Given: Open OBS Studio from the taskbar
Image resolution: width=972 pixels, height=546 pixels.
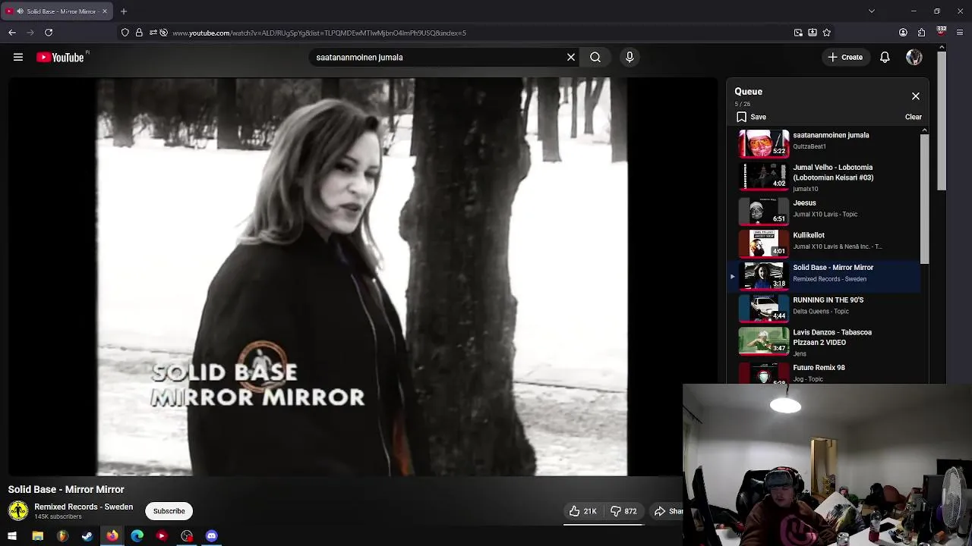Looking at the screenshot, I should (187, 536).
